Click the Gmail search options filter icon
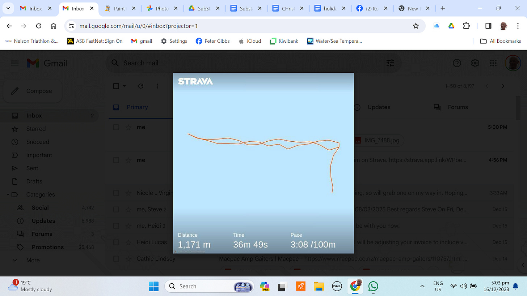This screenshot has height=296, width=527. pos(390,63)
